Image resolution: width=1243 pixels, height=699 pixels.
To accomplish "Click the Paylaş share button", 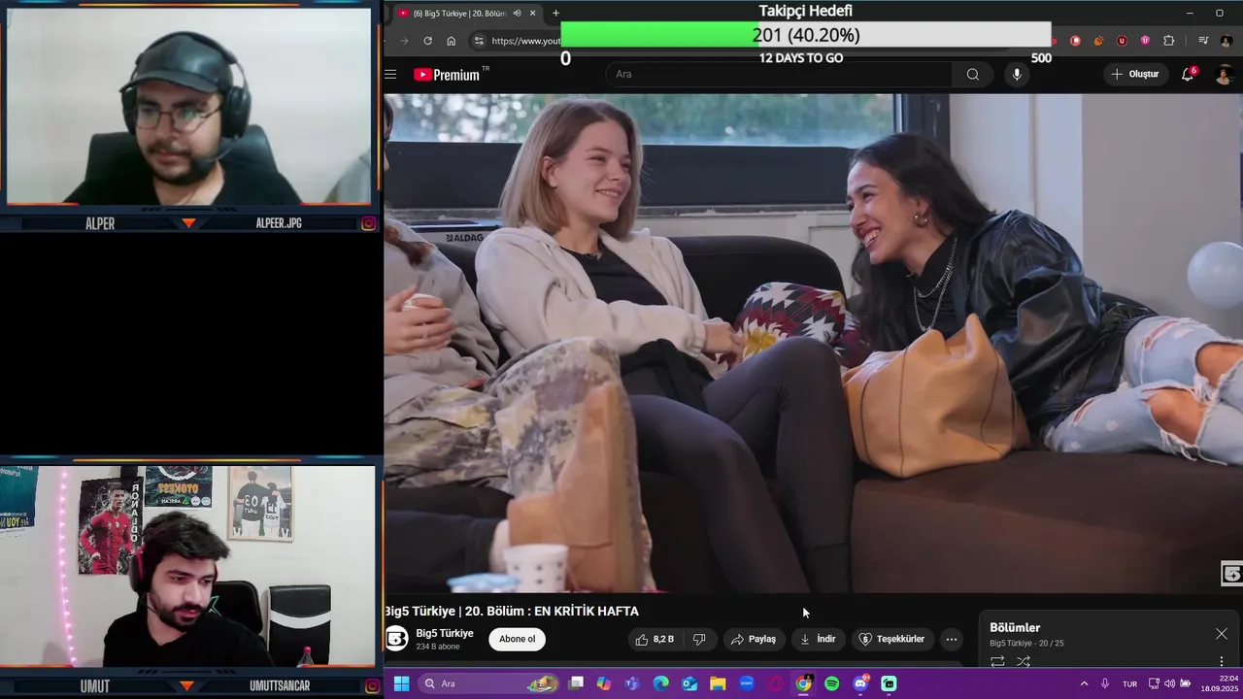I will tap(754, 639).
